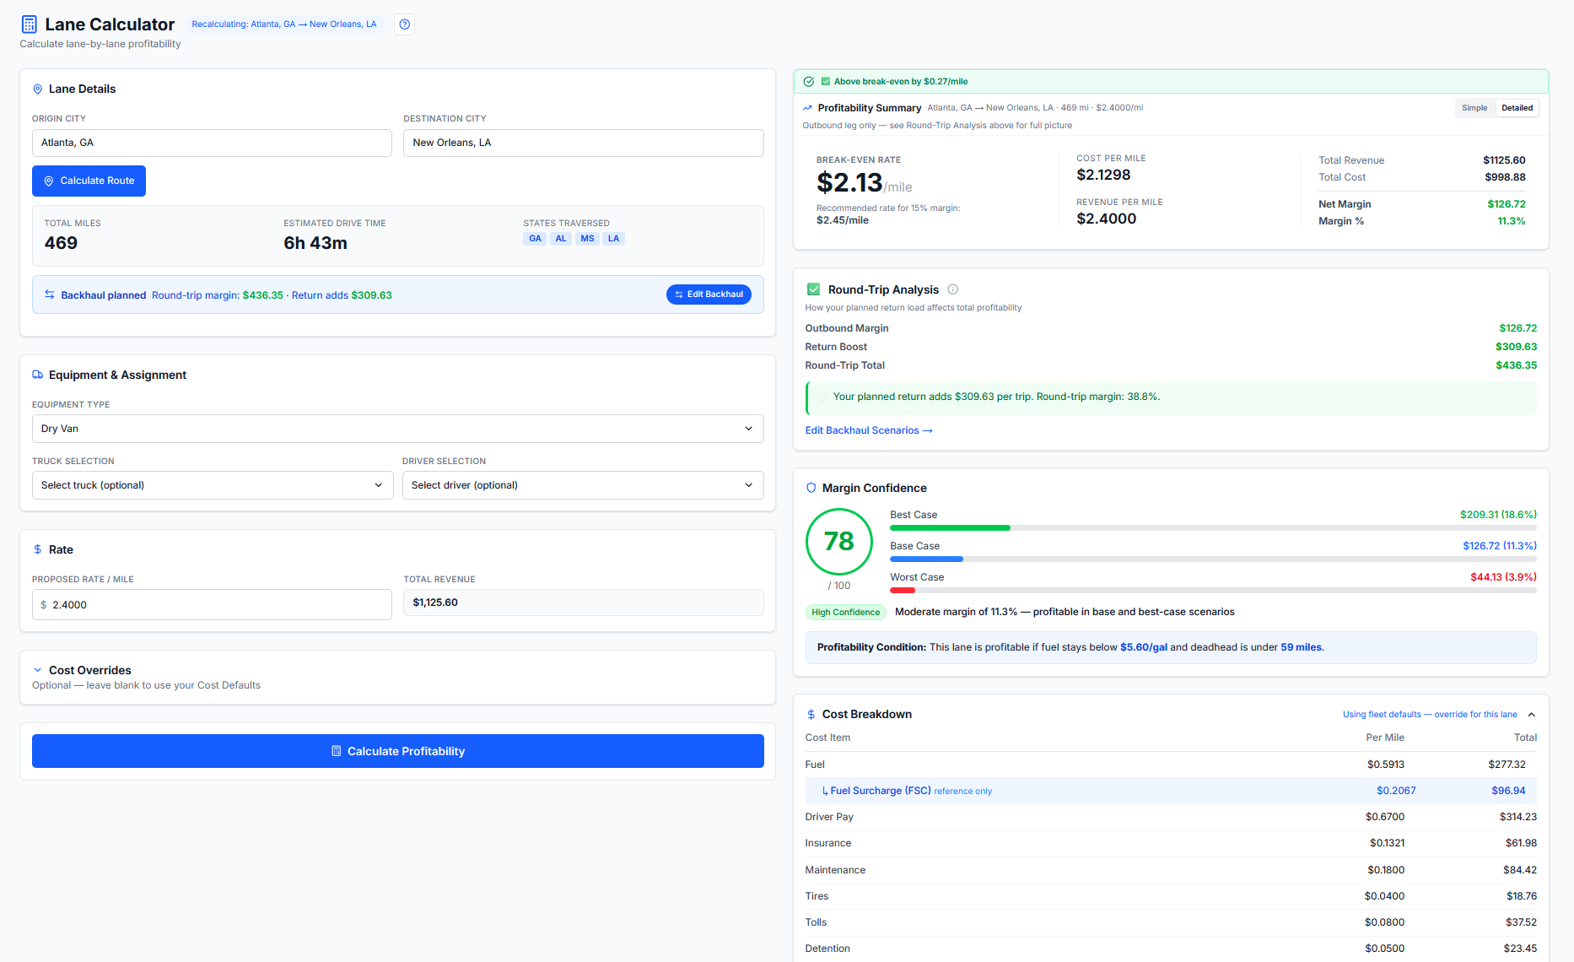1574x962 pixels.
Task: Click the Edit Backhaul button
Action: [709, 295]
